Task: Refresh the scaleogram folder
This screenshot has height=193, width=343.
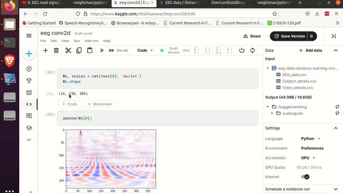Action: tap(337, 113)
